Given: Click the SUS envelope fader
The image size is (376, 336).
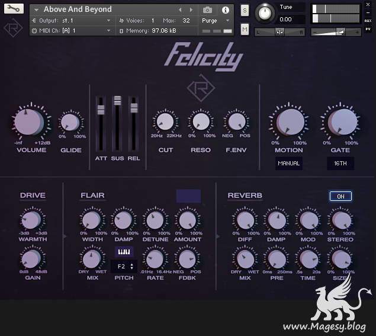Looking at the screenshot, I should (117, 101).
